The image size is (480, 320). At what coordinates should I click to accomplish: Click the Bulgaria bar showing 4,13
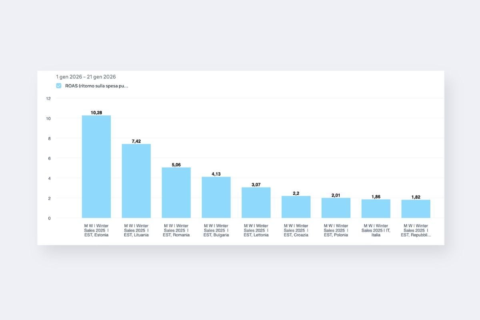pyautogui.click(x=216, y=197)
